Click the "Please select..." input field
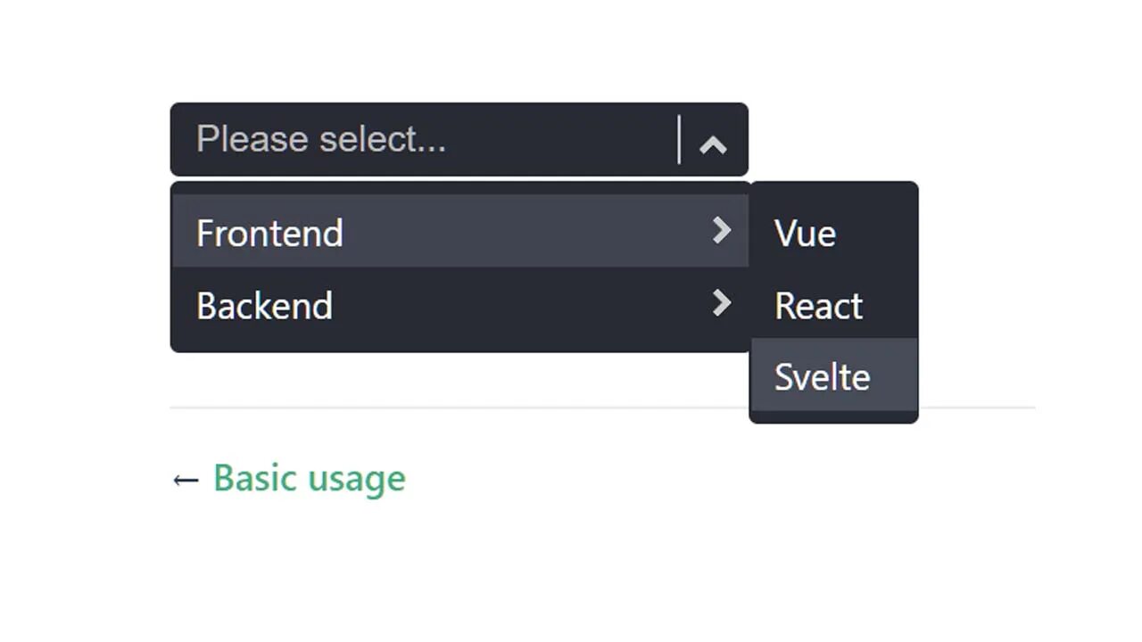This screenshot has width=1142, height=642. tap(428, 139)
